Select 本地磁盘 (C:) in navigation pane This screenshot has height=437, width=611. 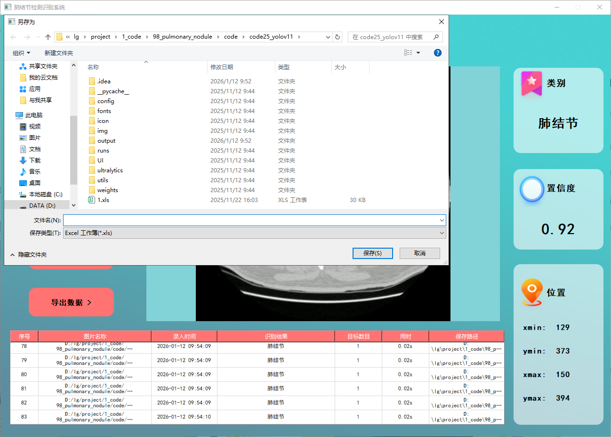coord(46,194)
